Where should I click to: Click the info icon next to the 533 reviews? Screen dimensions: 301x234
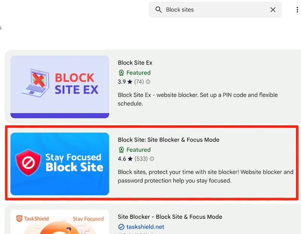click(x=151, y=159)
